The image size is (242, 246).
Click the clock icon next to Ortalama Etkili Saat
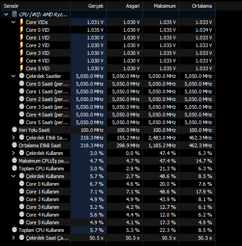pos(14,145)
